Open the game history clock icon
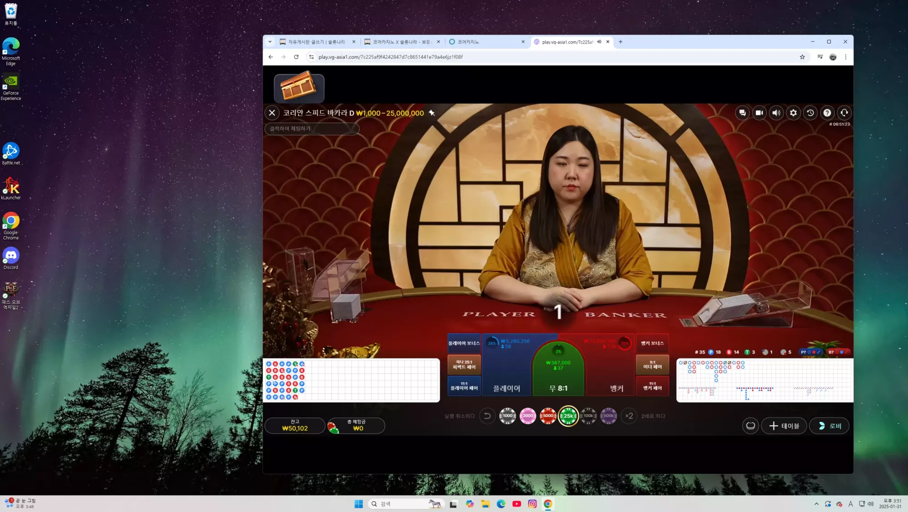 [810, 113]
